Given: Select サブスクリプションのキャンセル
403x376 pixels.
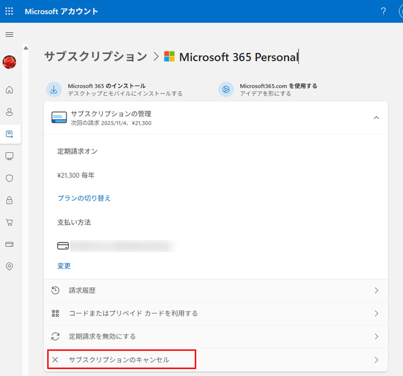Looking at the screenshot, I should [215, 359].
